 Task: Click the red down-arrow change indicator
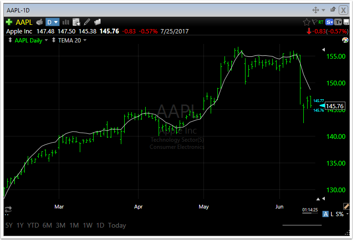pyautogui.click(x=309, y=31)
